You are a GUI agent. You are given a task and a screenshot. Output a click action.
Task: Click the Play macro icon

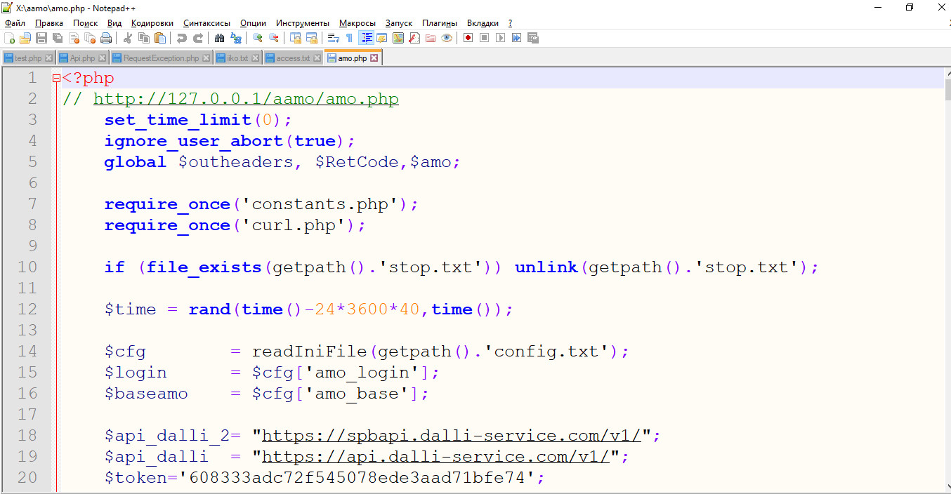(500, 38)
